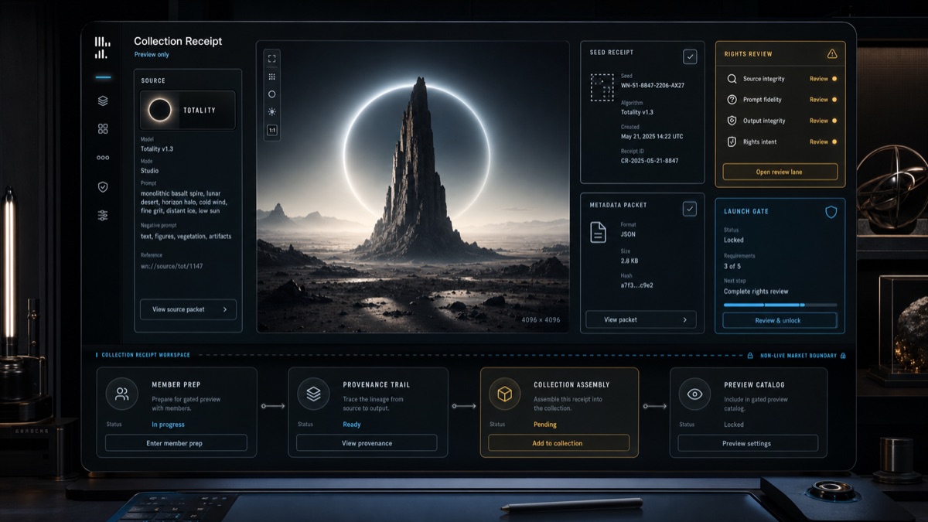Click the reference wn://source/tot/1147

click(x=172, y=266)
